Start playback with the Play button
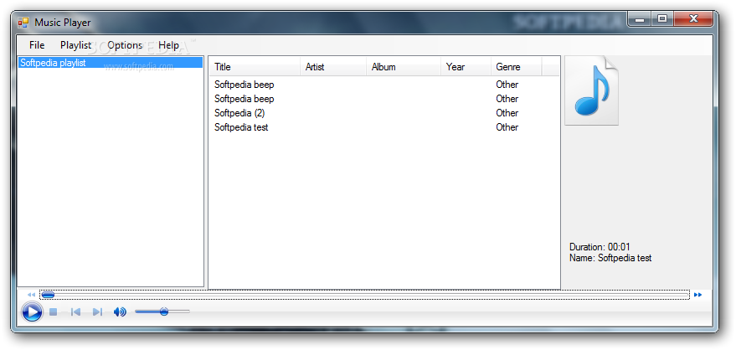 click(x=32, y=311)
